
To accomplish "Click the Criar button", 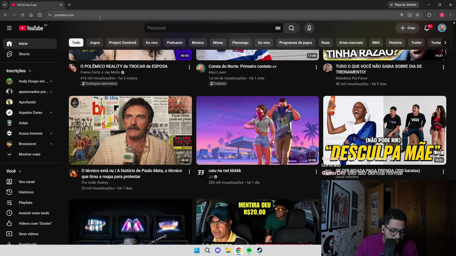I will [x=408, y=28].
